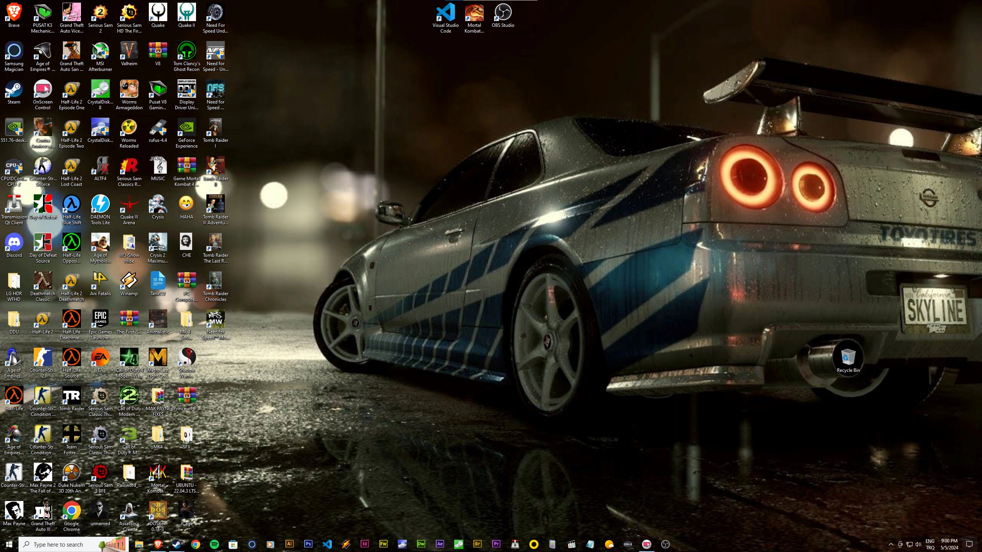Select the MSI Afterburner shortcut
The width and height of the screenshot is (982, 552).
point(100,56)
